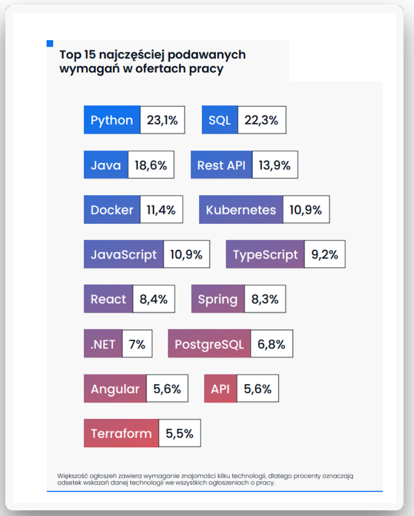414x516 pixels.
Task: Select the Java requirement tag
Action: coord(106,165)
